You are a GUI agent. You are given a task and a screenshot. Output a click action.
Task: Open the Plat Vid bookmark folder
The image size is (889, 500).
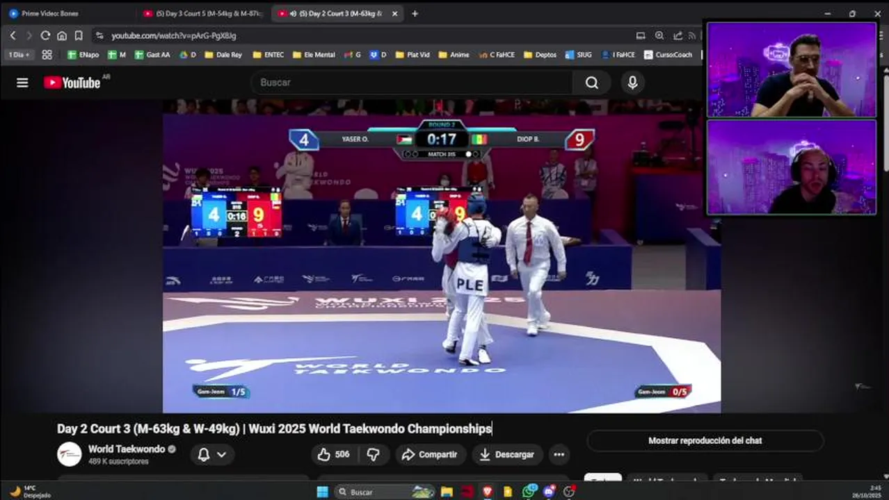(x=413, y=54)
